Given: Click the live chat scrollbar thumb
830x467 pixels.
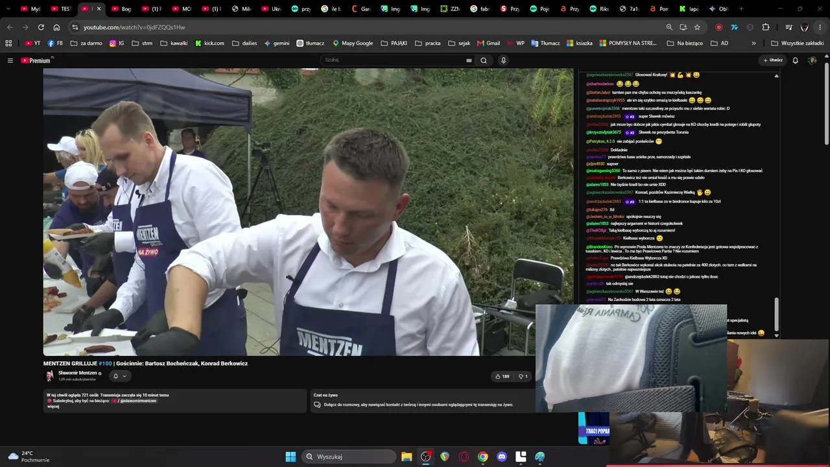Looking at the screenshot, I should (776, 315).
